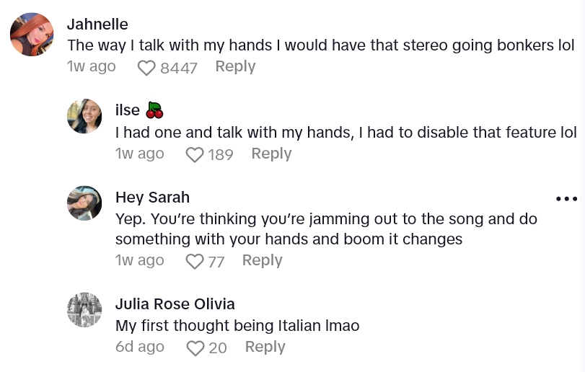Open the Jahnelle username link
The height and width of the screenshot is (372, 585).
[97, 24]
